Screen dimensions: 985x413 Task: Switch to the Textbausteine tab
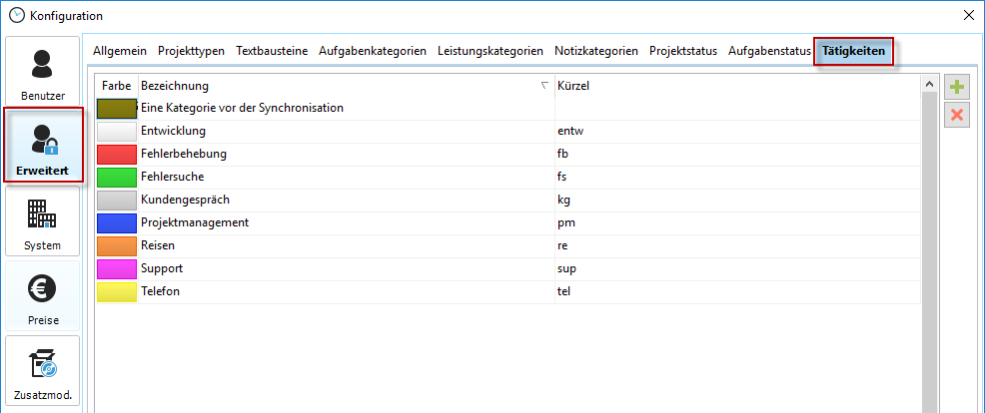(x=272, y=51)
